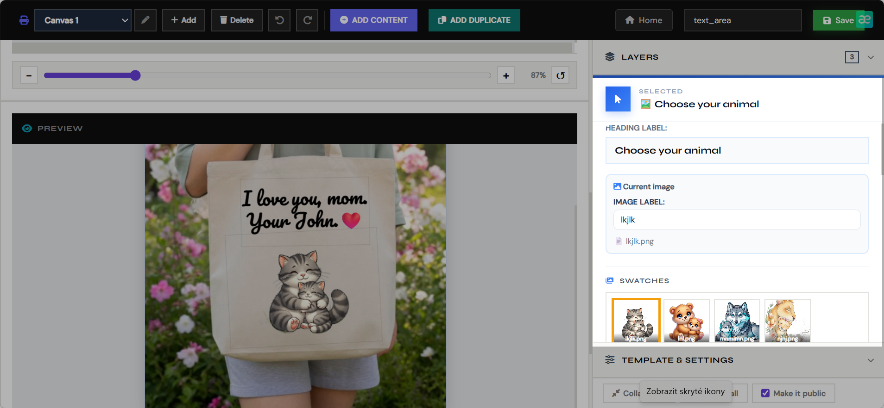Click the lkjlk.png file name

(640, 241)
